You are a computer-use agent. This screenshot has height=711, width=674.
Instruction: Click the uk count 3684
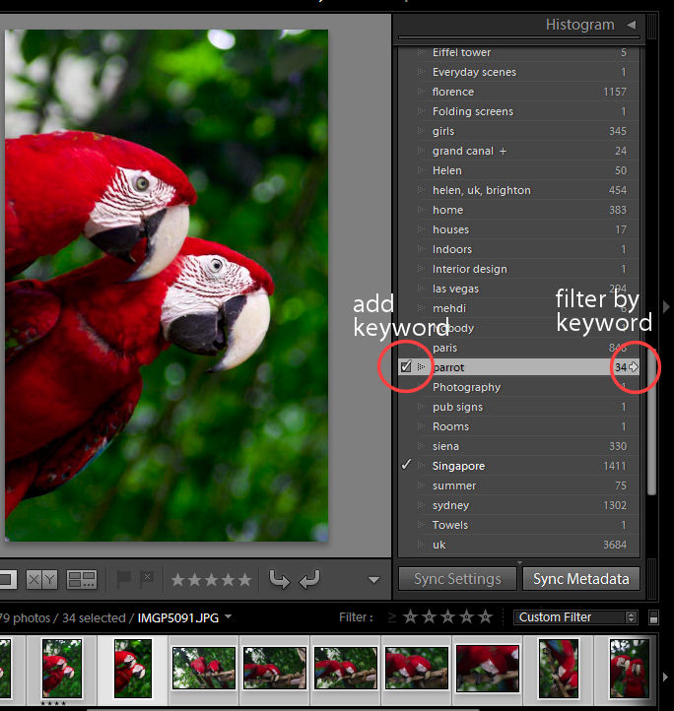click(x=615, y=545)
